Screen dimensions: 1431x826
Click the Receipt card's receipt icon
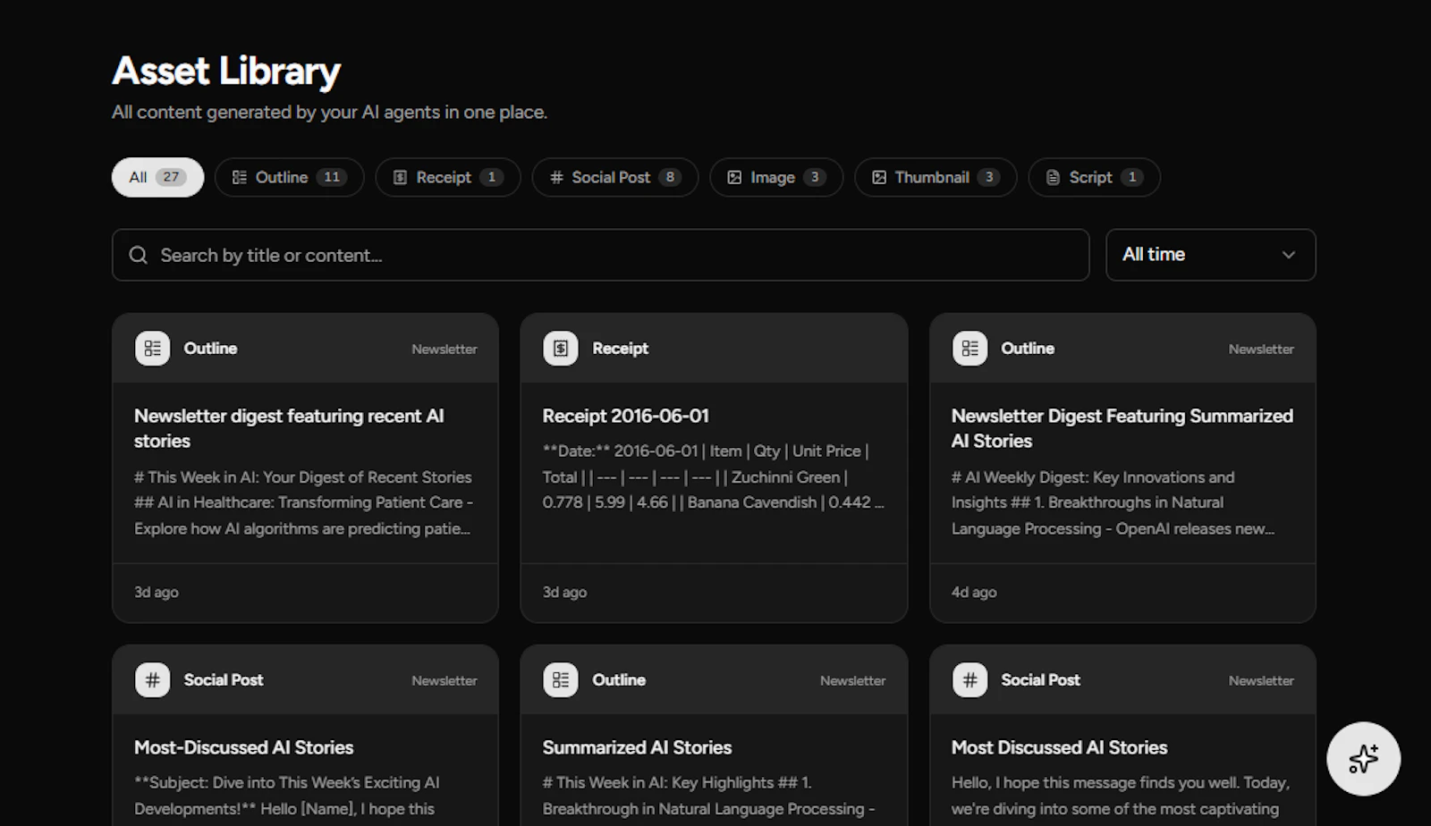click(x=561, y=348)
